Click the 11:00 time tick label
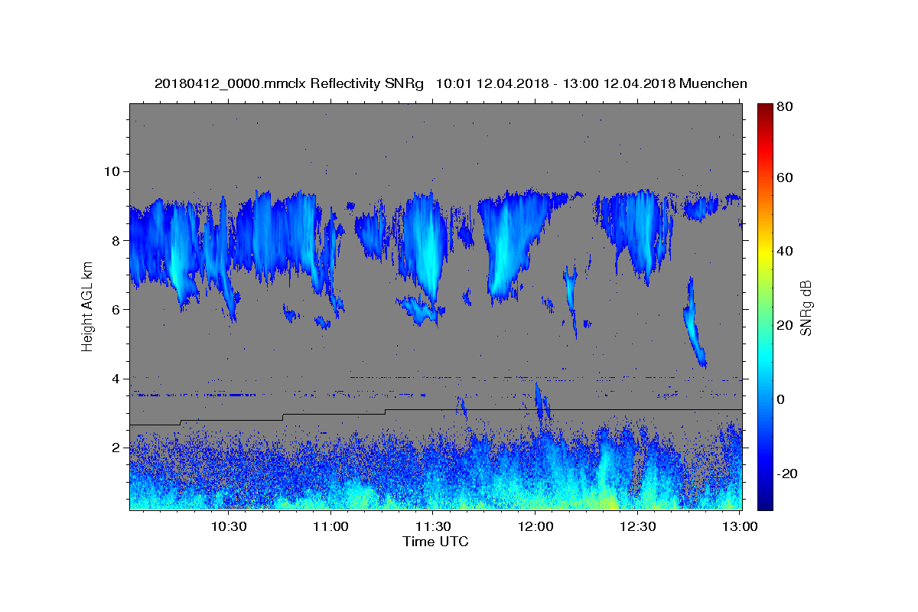The image size is (918, 612). tap(330, 526)
